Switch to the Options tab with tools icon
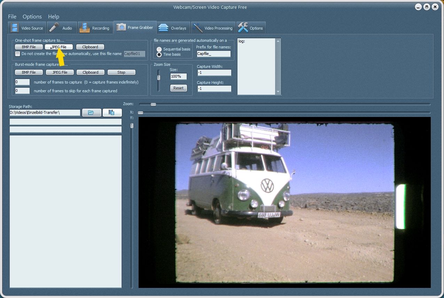 (251, 28)
